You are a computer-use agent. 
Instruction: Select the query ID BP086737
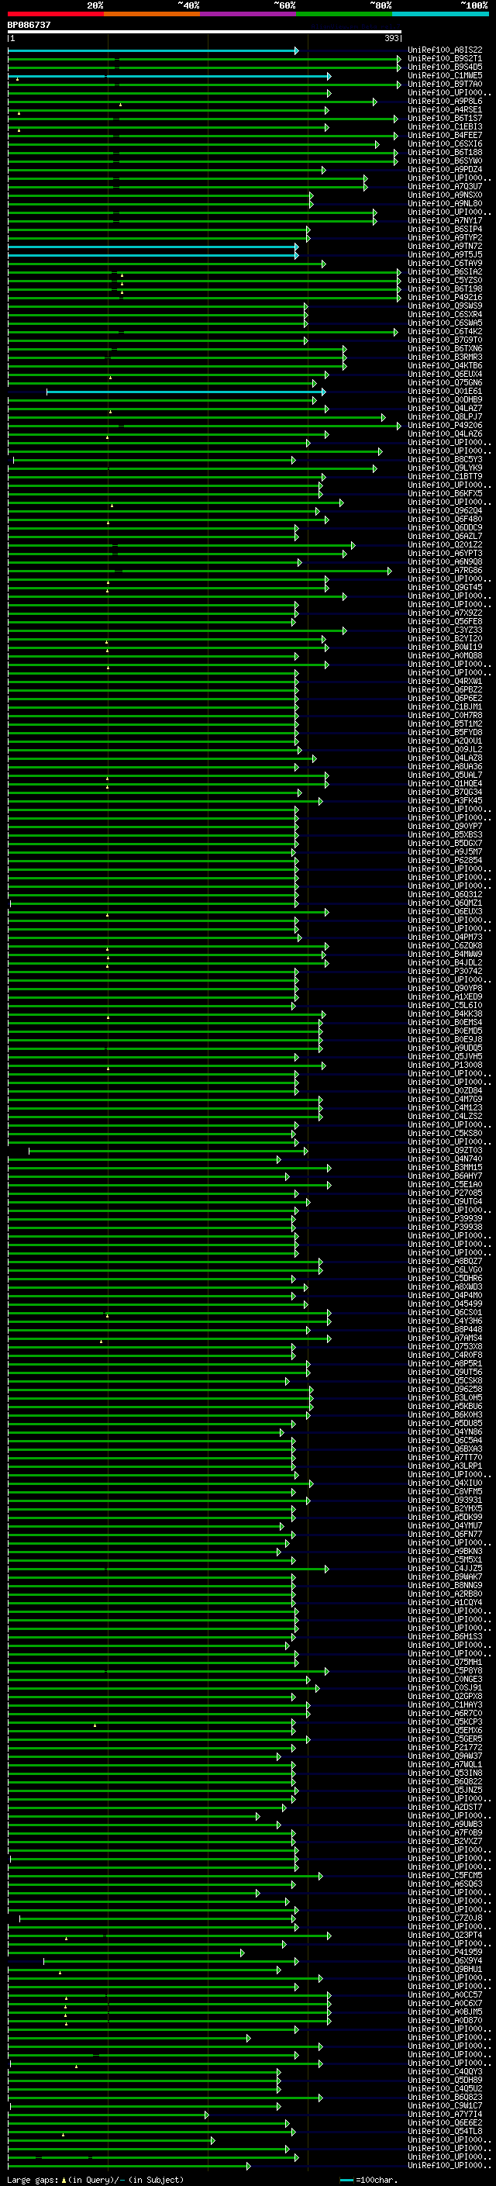[x=29, y=26]
